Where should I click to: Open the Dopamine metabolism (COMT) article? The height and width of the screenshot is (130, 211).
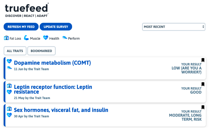[x=52, y=63]
